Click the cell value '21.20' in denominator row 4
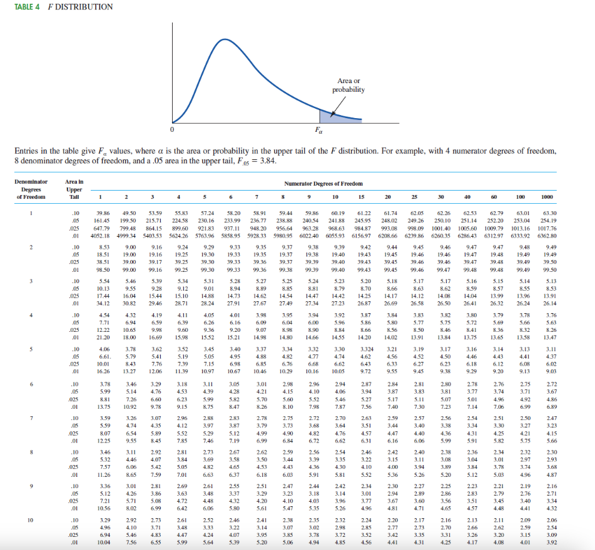 (x=104, y=337)
